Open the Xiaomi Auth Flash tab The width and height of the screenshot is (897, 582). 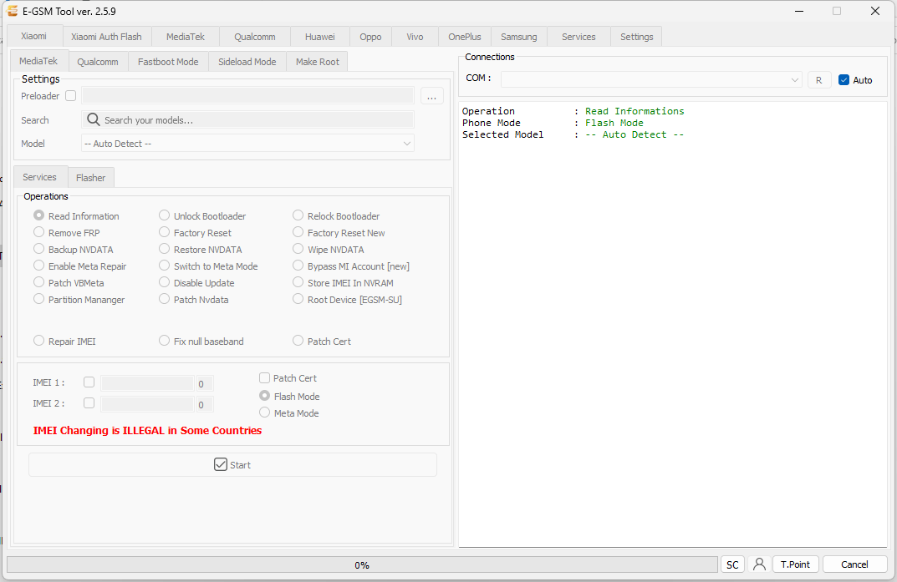(106, 37)
